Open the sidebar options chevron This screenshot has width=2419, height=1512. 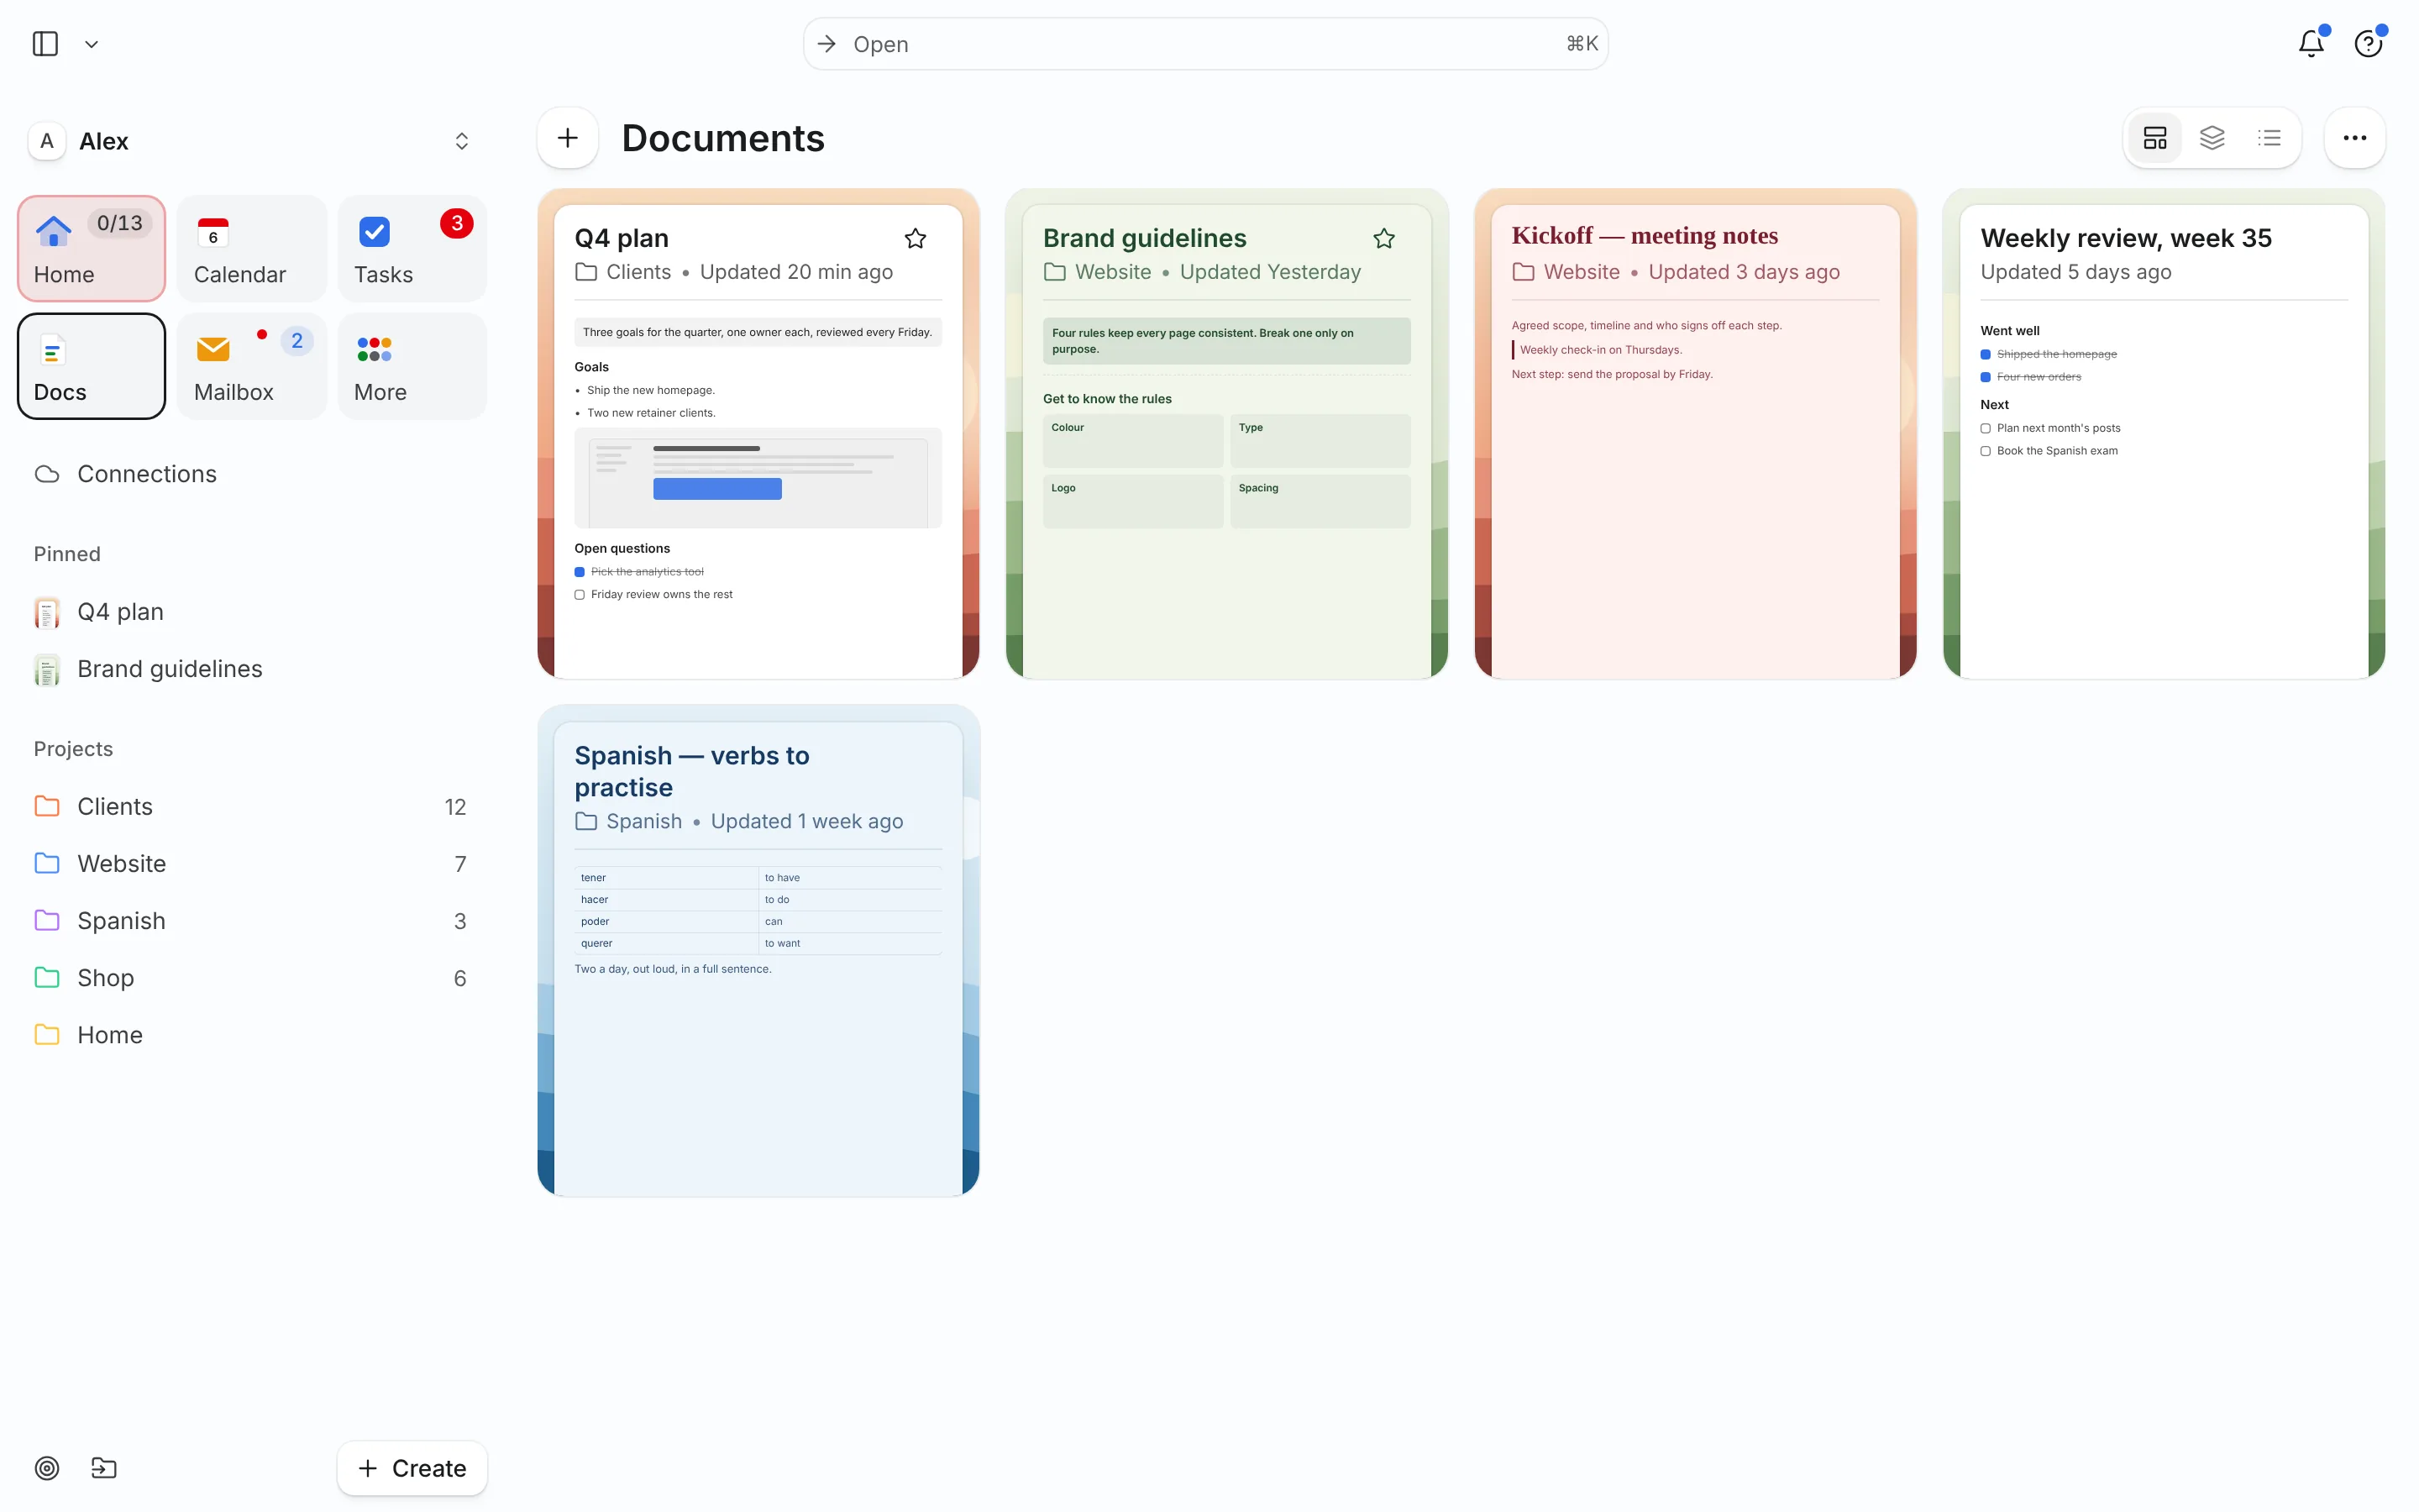(x=91, y=44)
